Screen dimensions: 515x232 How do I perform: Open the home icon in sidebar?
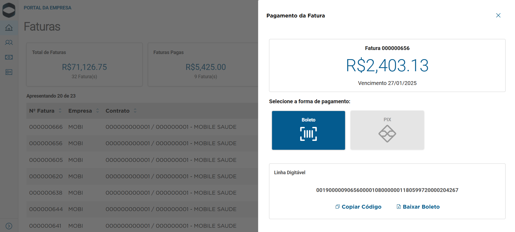click(x=9, y=28)
